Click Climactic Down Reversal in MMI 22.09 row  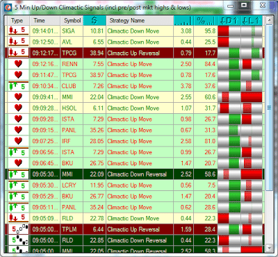click(137, 174)
